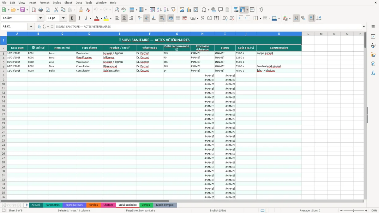Image resolution: width=379 pixels, height=213 pixels.
Task: Click the Export as PDF icon
Action: 34,10
